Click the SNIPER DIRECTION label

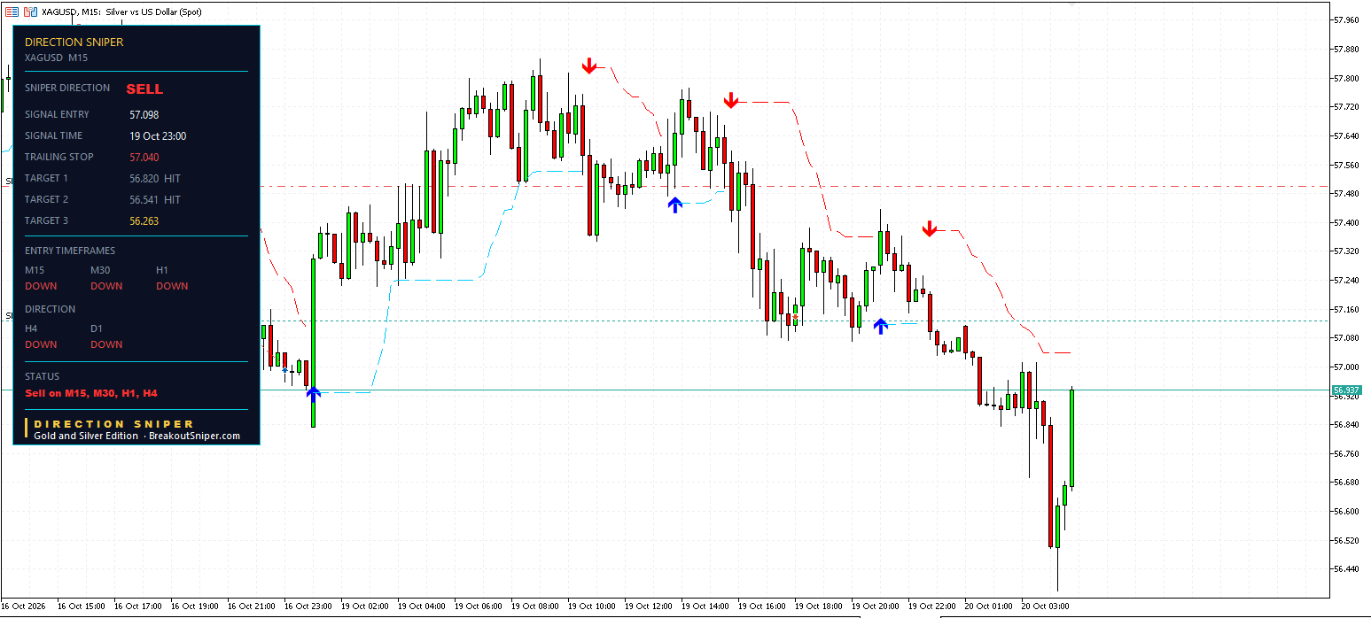[67, 88]
